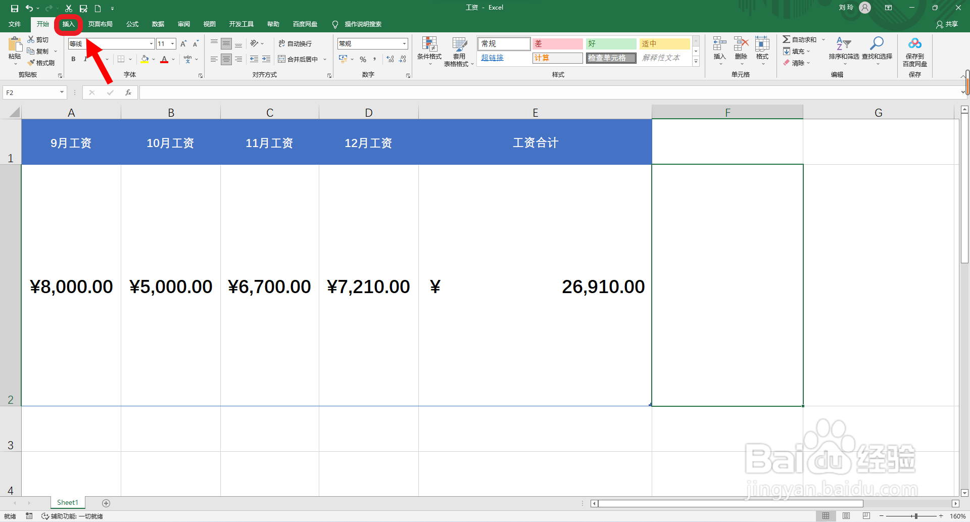The height and width of the screenshot is (522, 970).
Task: Switch to the 开发工具 developer tab
Action: [241, 24]
